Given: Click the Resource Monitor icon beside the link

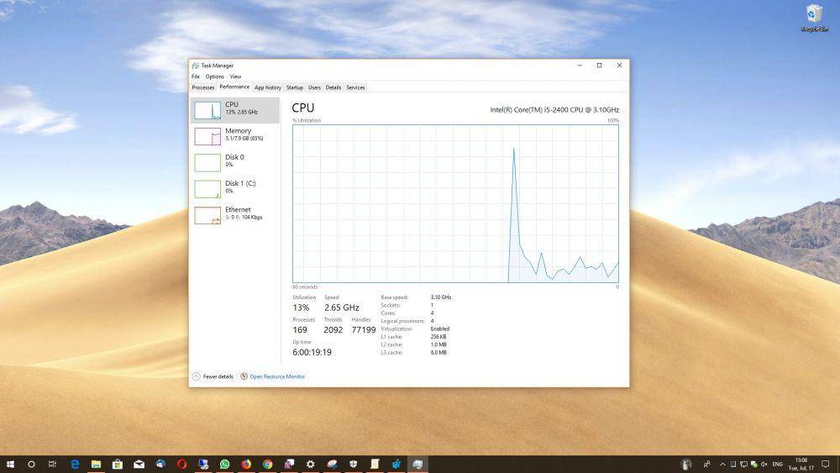Looking at the screenshot, I should (x=244, y=376).
